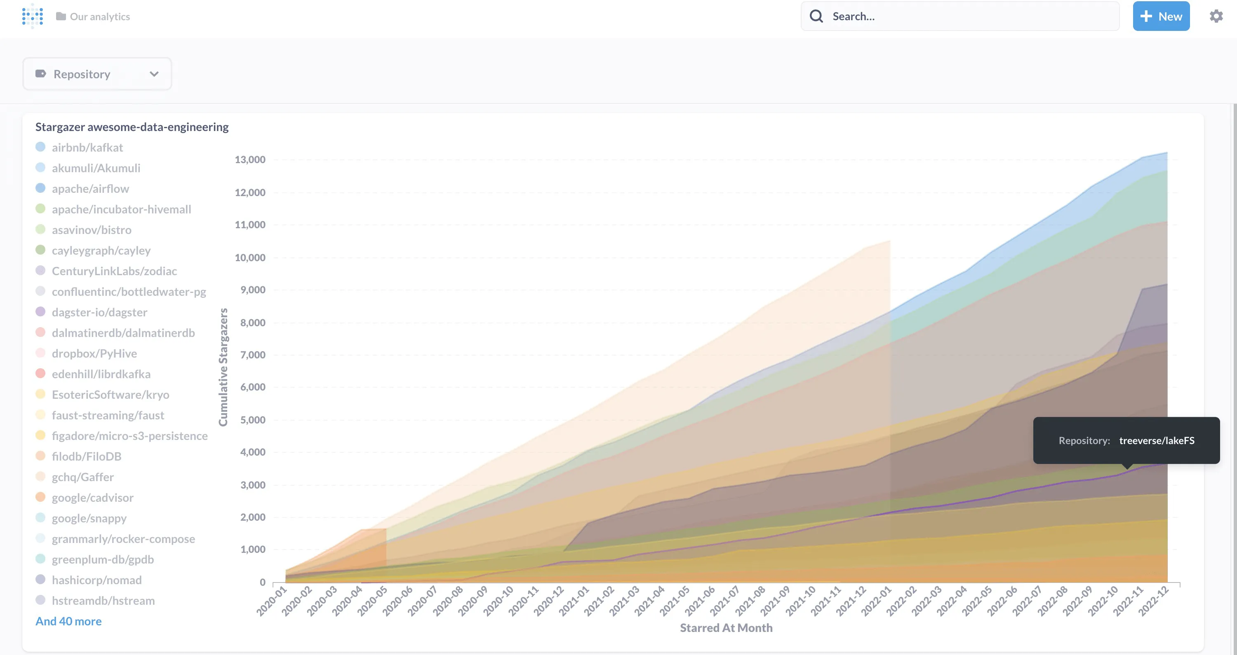Toggle the google/cadvisor legend series
The width and height of the screenshot is (1237, 655).
coord(92,498)
